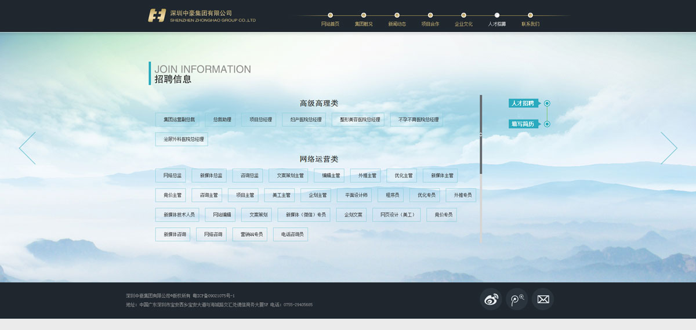Click the job list scrollbar handle
696x330 pixels.
coord(481,135)
